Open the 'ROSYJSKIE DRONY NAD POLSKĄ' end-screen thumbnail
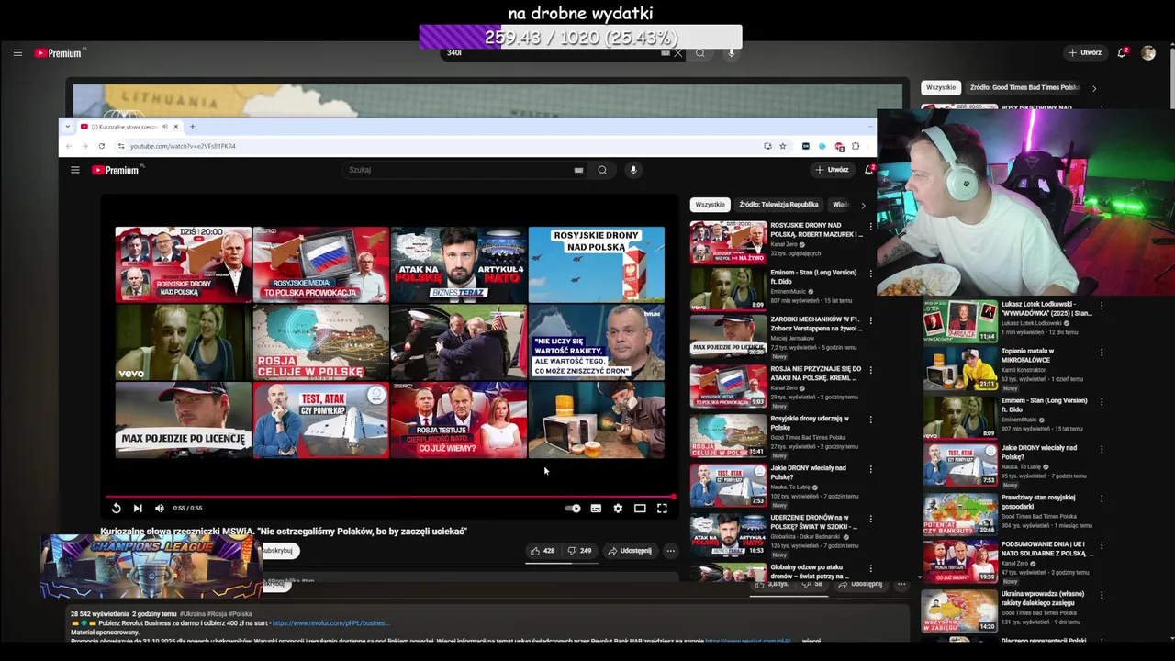The height and width of the screenshot is (661, 1175). 596,264
